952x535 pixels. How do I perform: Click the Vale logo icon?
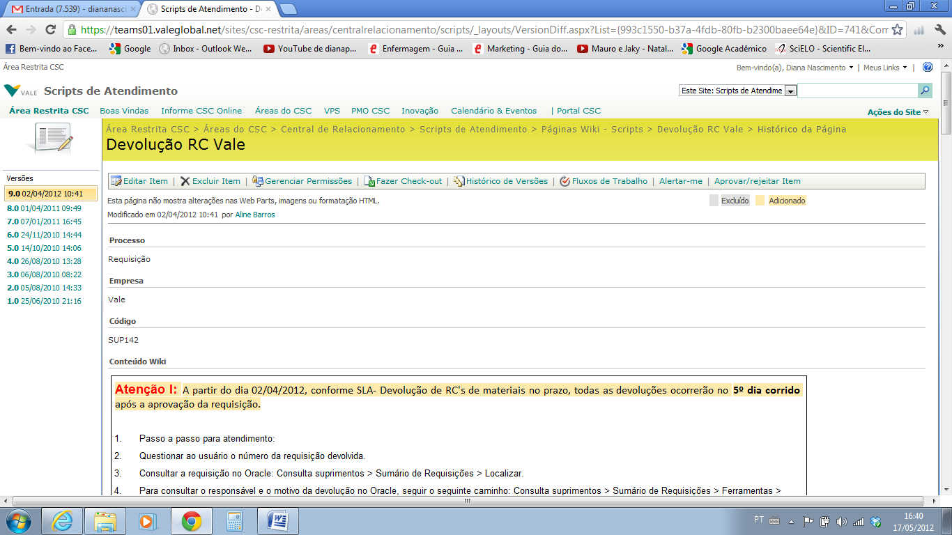point(20,91)
